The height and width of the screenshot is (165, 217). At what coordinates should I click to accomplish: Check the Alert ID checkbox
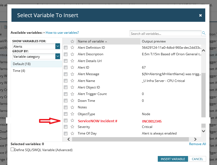coord(66,67)
